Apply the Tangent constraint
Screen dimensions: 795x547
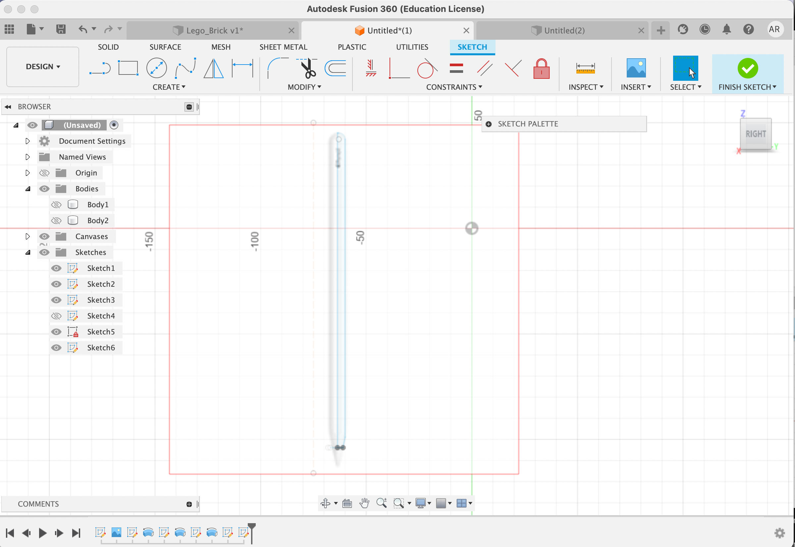(x=427, y=68)
